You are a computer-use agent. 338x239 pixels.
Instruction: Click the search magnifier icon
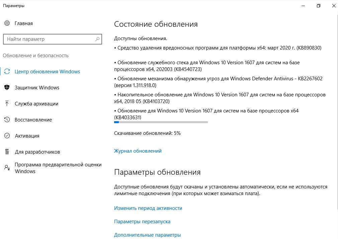[97, 39]
